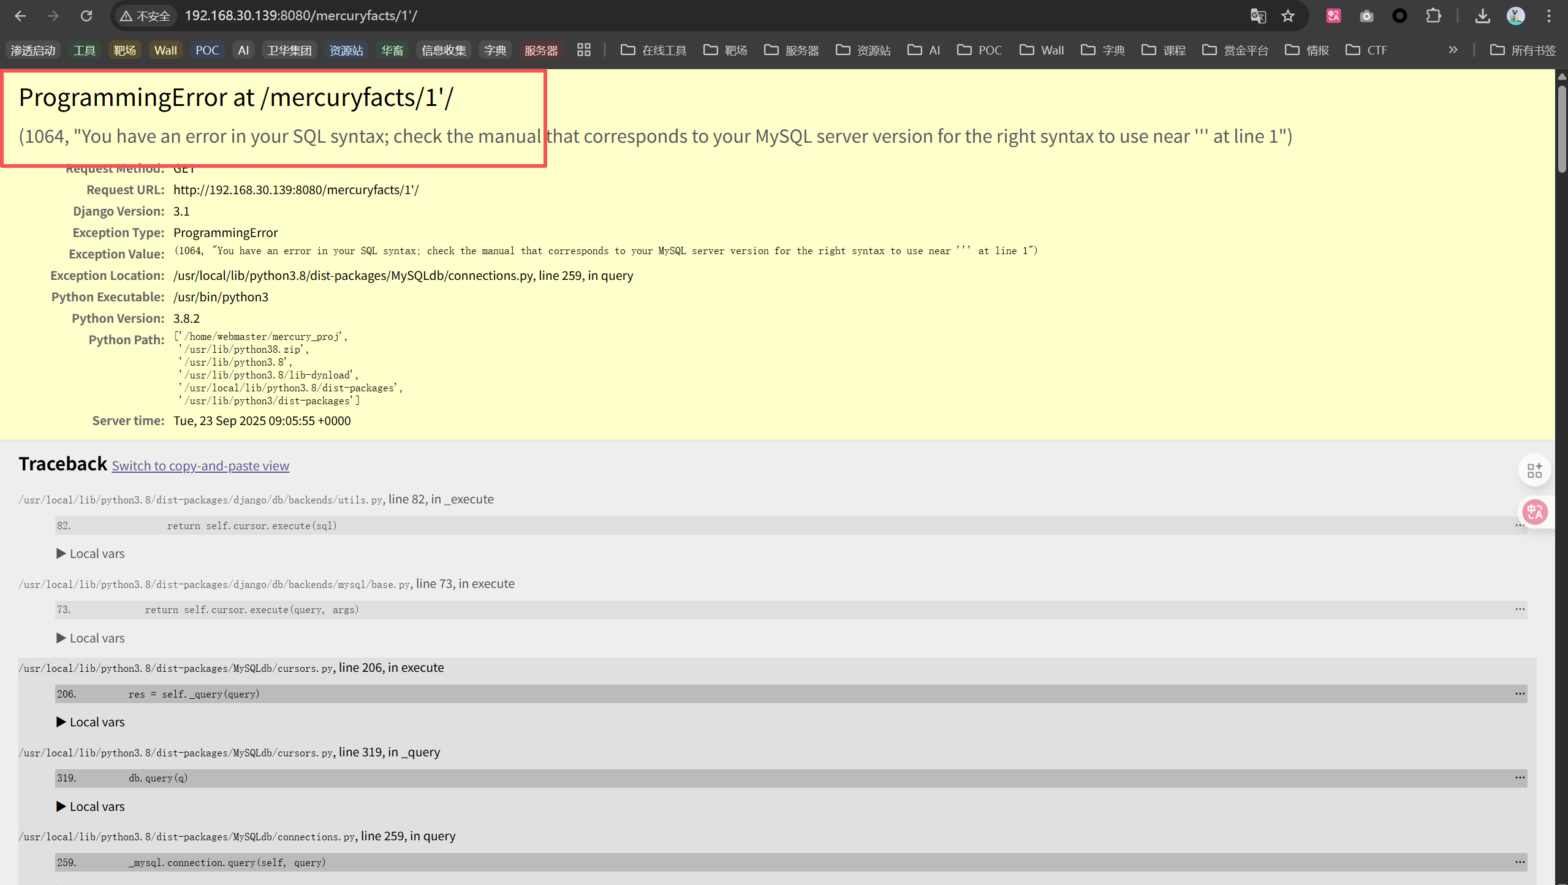
Task: Open the extensions puzzle icon
Action: [1433, 16]
